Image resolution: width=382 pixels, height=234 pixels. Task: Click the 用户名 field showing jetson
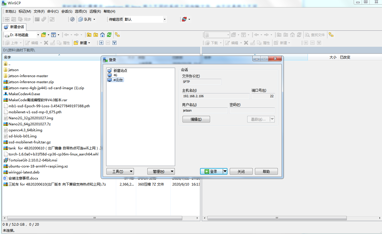pos(205,110)
